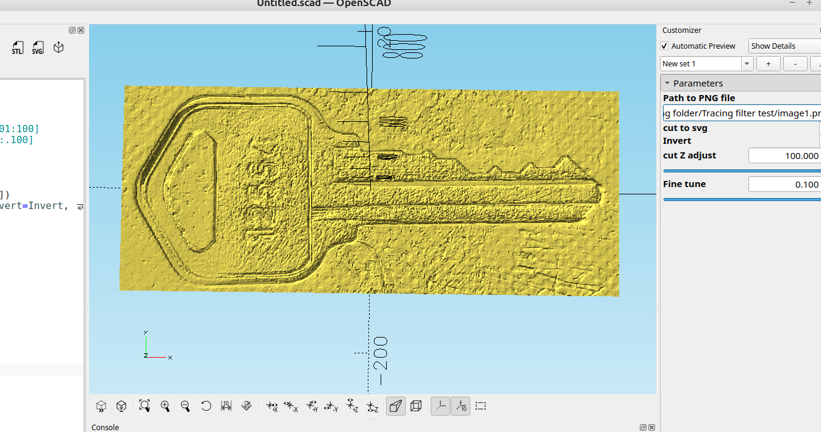
Task: Switch to the +X axis view
Action: pyautogui.click(x=272, y=406)
